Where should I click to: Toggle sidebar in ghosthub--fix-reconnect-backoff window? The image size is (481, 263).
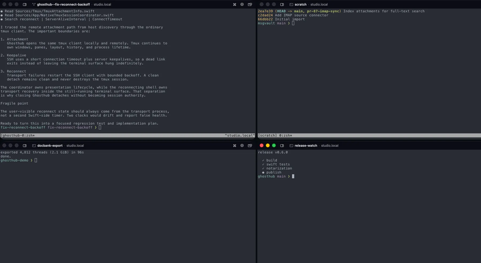[x=25, y=5]
